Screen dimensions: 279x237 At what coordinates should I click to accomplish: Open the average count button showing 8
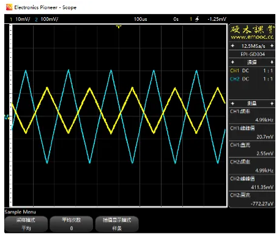(x=72, y=224)
